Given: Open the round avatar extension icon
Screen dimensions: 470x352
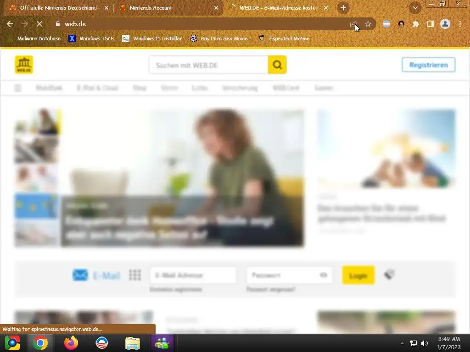Looking at the screenshot, I should [x=401, y=24].
